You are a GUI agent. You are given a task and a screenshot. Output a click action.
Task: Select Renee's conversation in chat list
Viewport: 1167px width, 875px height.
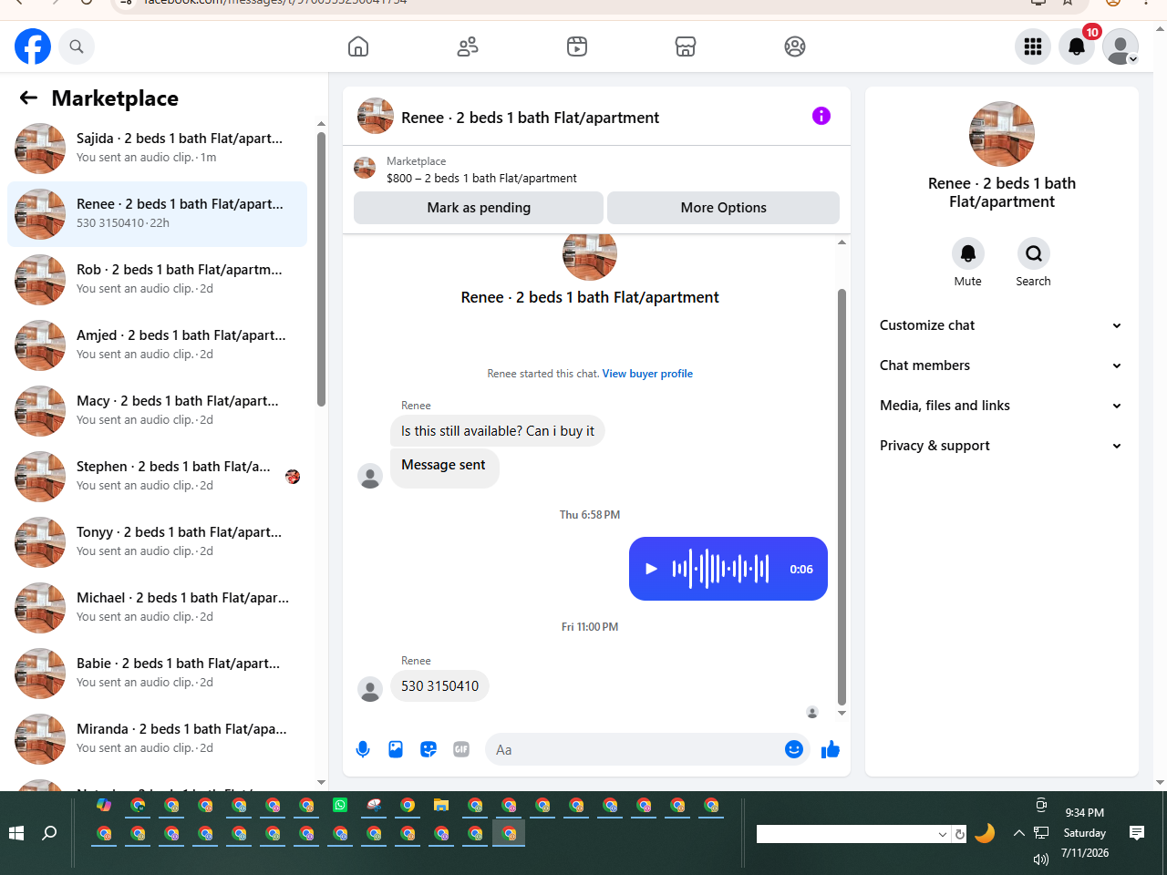(158, 214)
